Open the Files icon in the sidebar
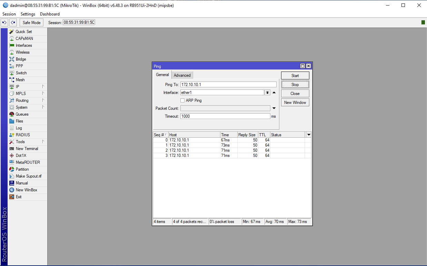The image size is (427, 266). click(12, 121)
